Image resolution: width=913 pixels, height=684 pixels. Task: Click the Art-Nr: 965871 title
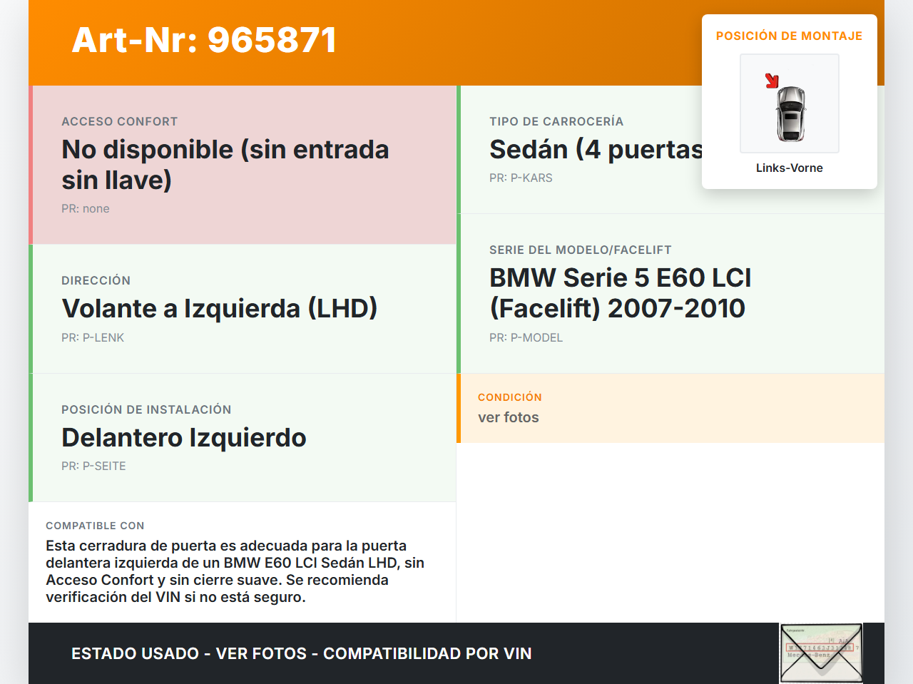tap(204, 40)
